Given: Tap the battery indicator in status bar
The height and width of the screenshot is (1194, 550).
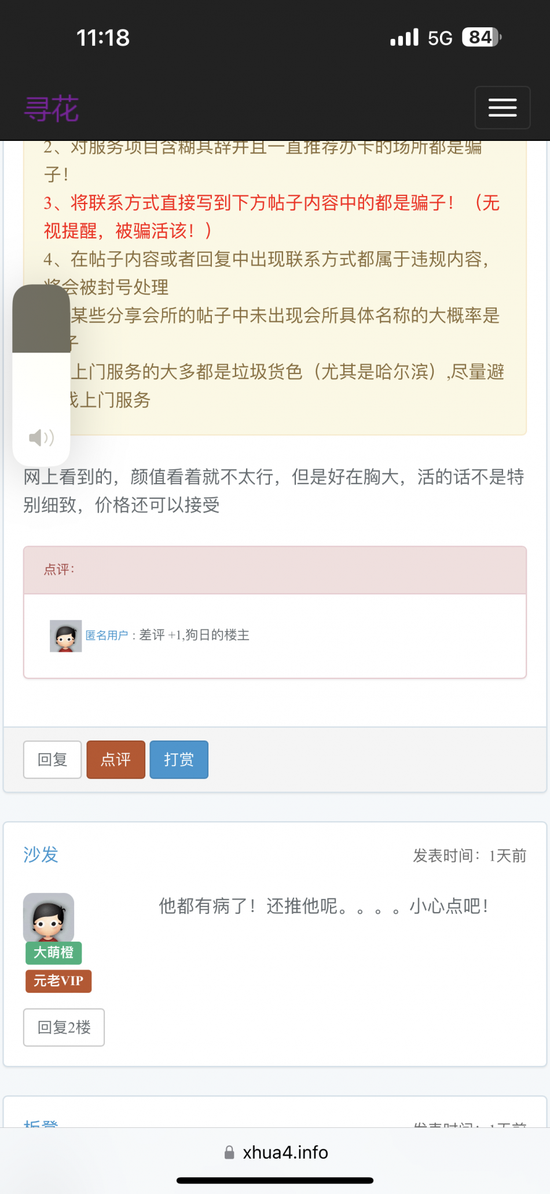Looking at the screenshot, I should (482, 38).
